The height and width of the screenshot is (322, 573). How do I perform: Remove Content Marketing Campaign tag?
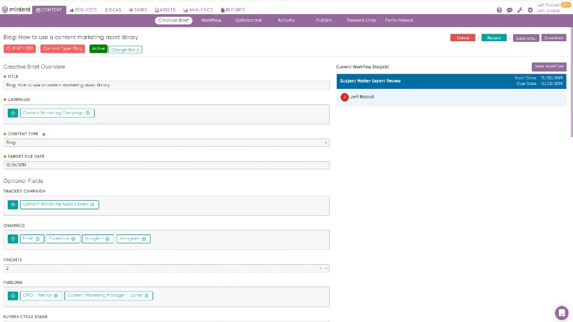pyautogui.click(x=88, y=113)
